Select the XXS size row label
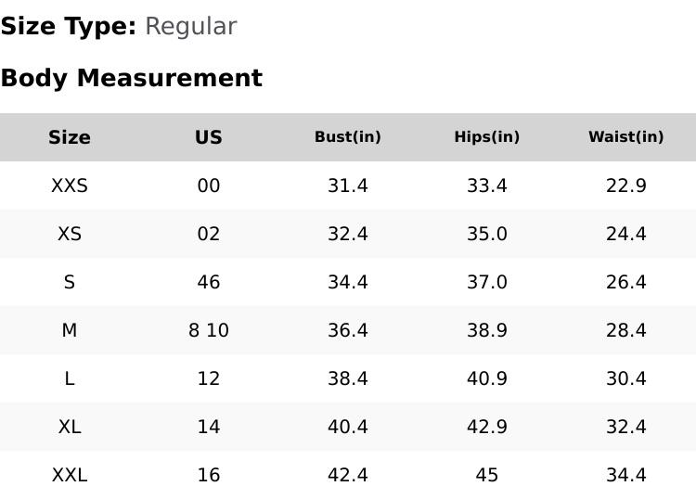 click(x=70, y=186)
